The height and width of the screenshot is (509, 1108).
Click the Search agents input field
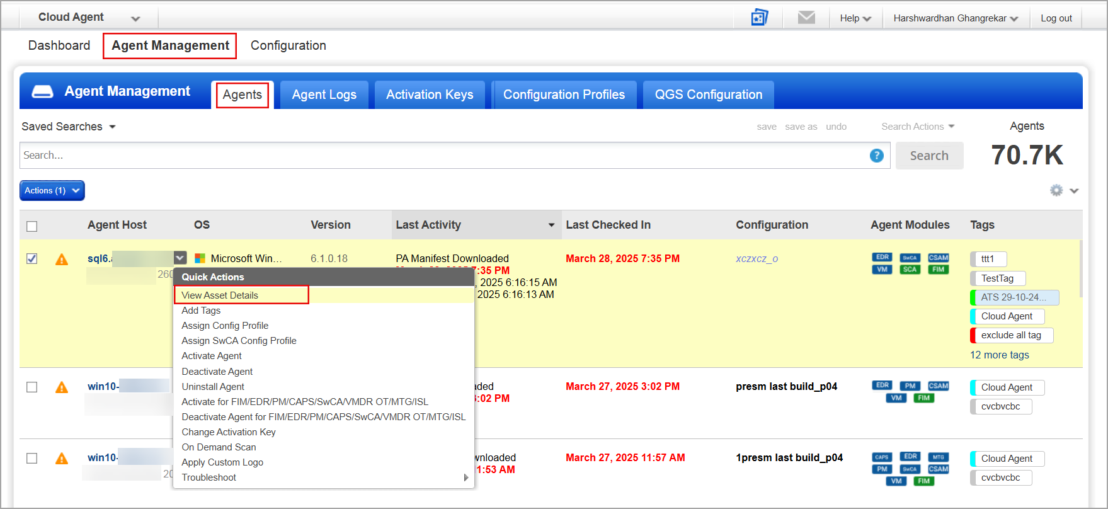point(455,156)
